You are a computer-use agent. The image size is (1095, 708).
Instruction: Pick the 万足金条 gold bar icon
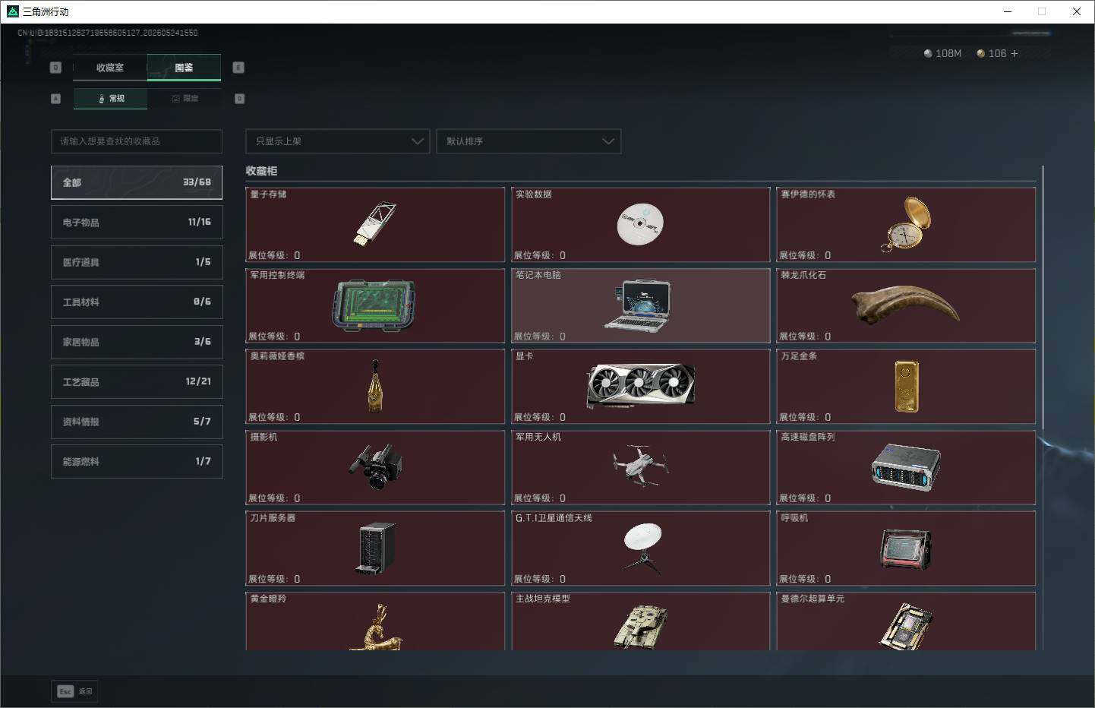pyautogui.click(x=907, y=387)
